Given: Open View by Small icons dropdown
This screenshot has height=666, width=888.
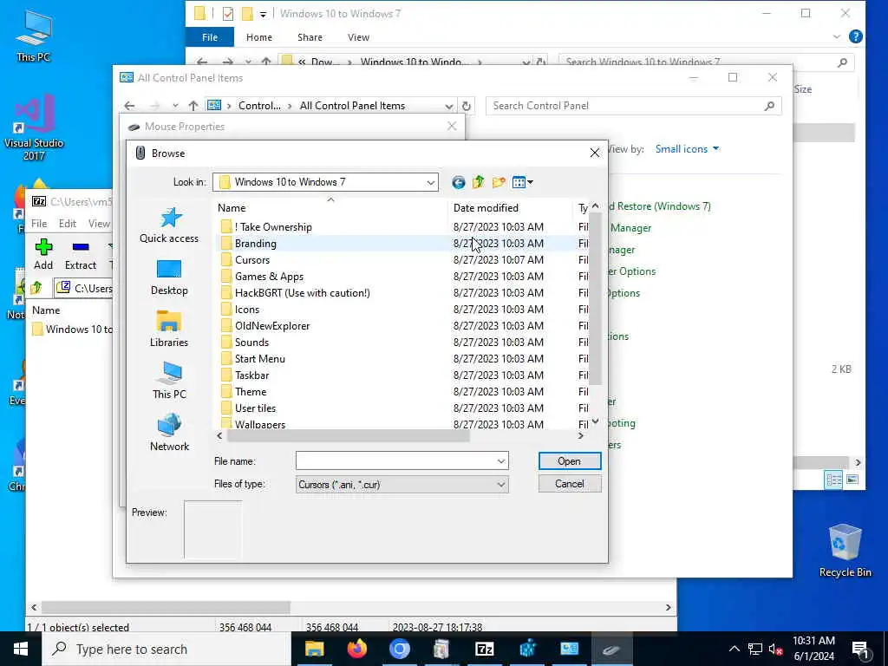Looking at the screenshot, I should pos(687,149).
